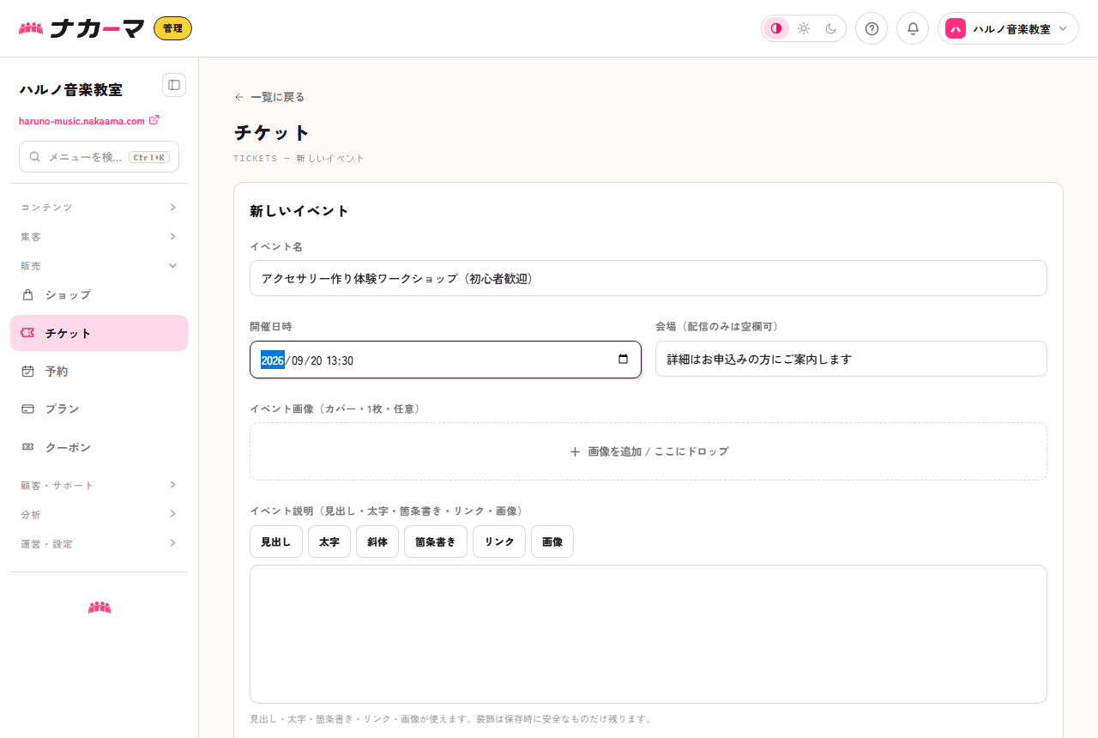Expand the 顧客・サポート section
The image size is (1098, 738).
pos(99,486)
